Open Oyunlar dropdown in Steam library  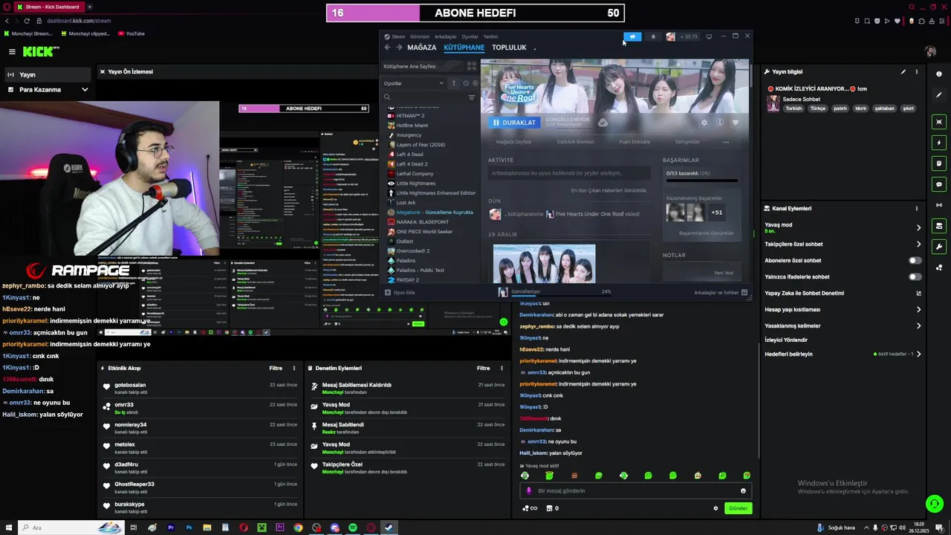413,83
